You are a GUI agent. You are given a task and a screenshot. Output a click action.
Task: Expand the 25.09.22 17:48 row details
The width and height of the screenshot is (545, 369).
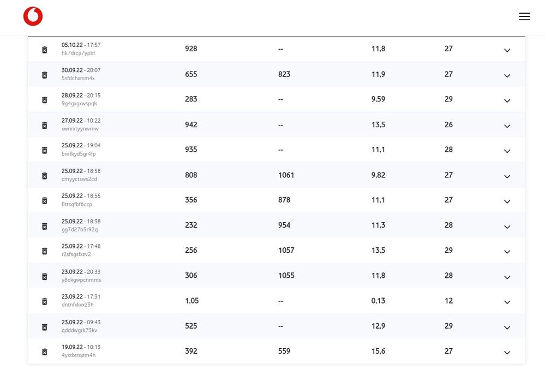[507, 252]
